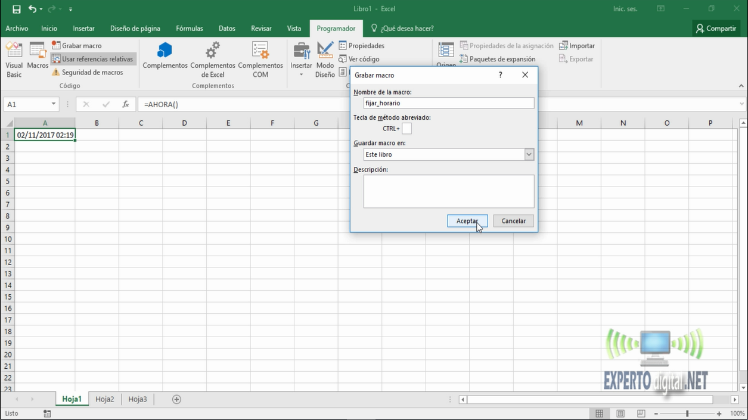
Task: Click Aceptar to start recording macro
Action: pyautogui.click(x=467, y=221)
